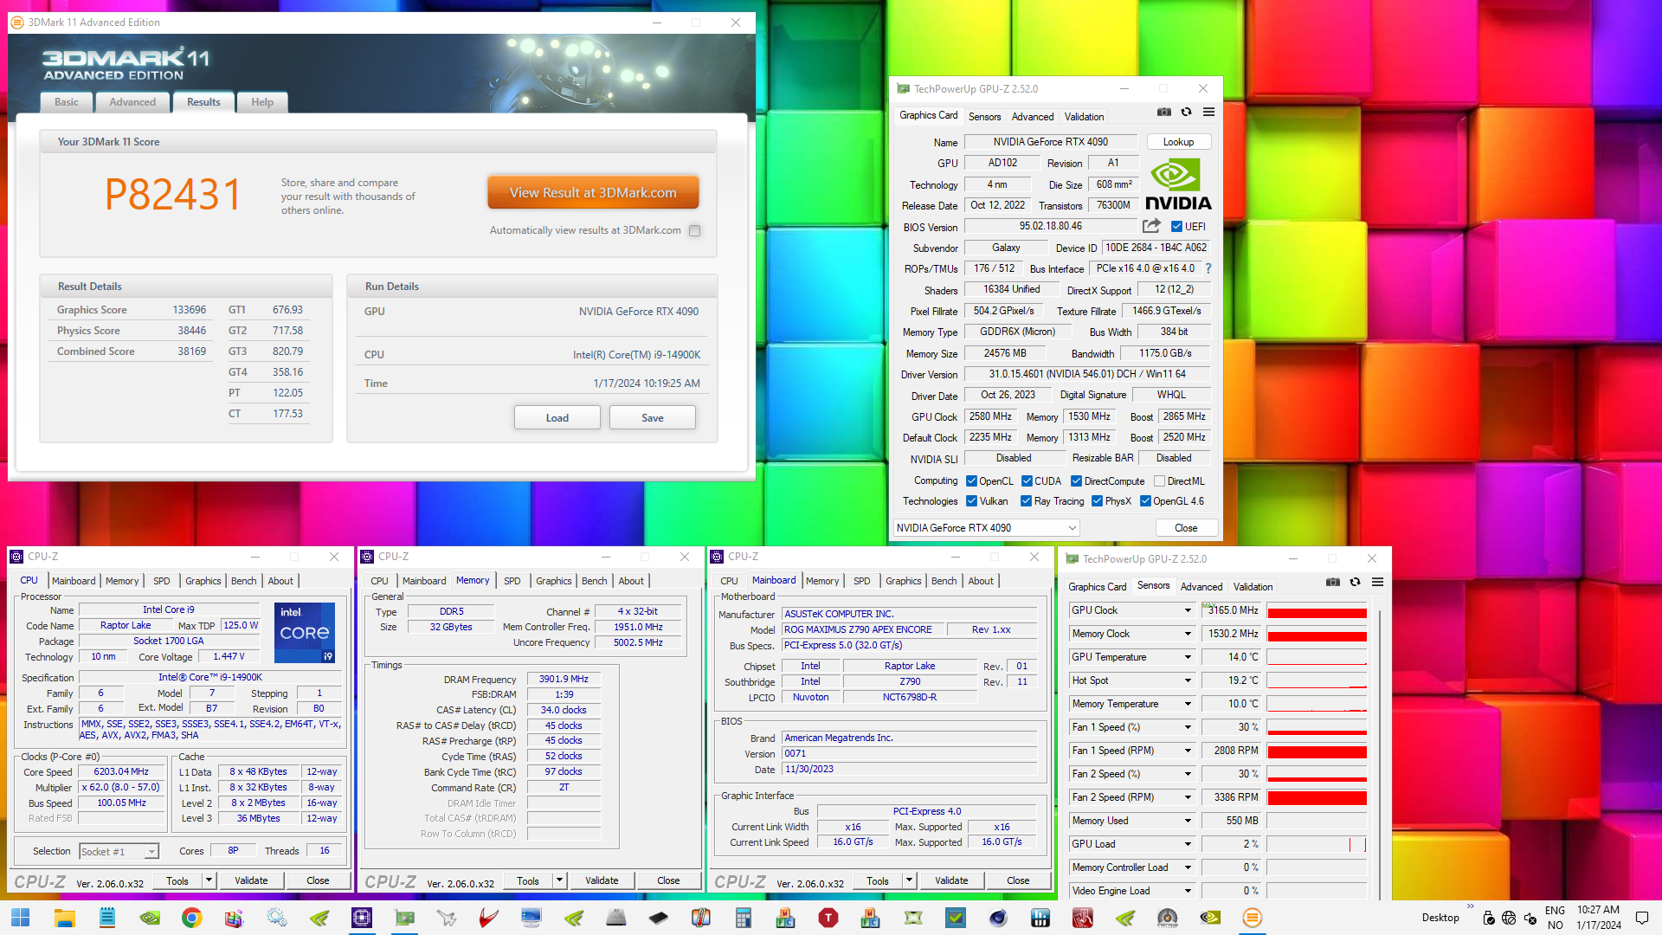
Task: Switch to the Basic tab in 3DMark 11
Action: point(67,102)
